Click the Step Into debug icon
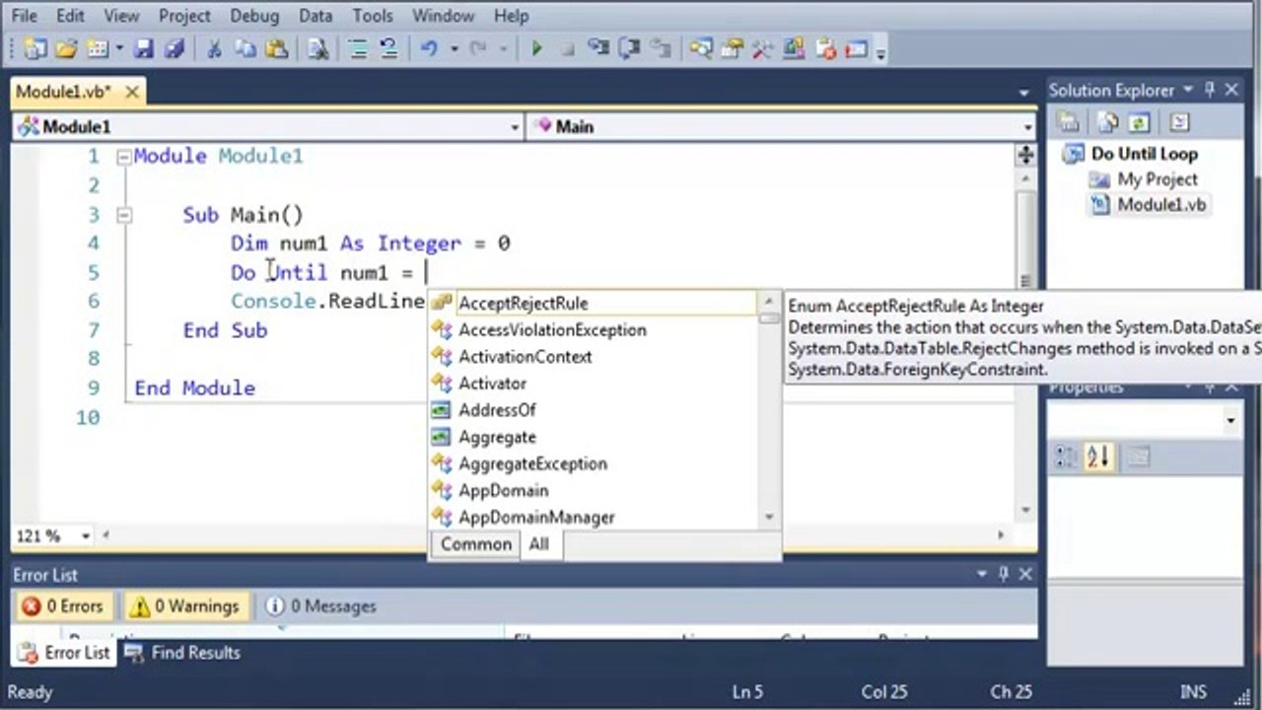 point(597,48)
